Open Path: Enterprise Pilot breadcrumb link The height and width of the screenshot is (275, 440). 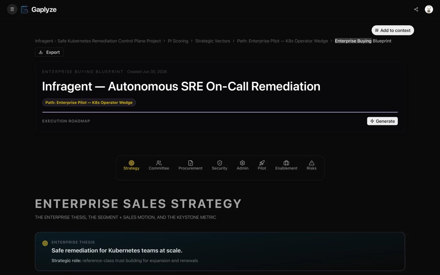(282, 41)
